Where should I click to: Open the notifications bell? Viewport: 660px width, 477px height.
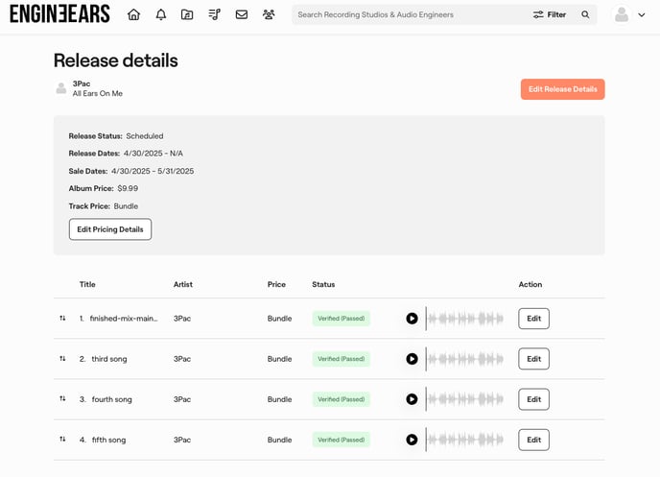(x=160, y=15)
